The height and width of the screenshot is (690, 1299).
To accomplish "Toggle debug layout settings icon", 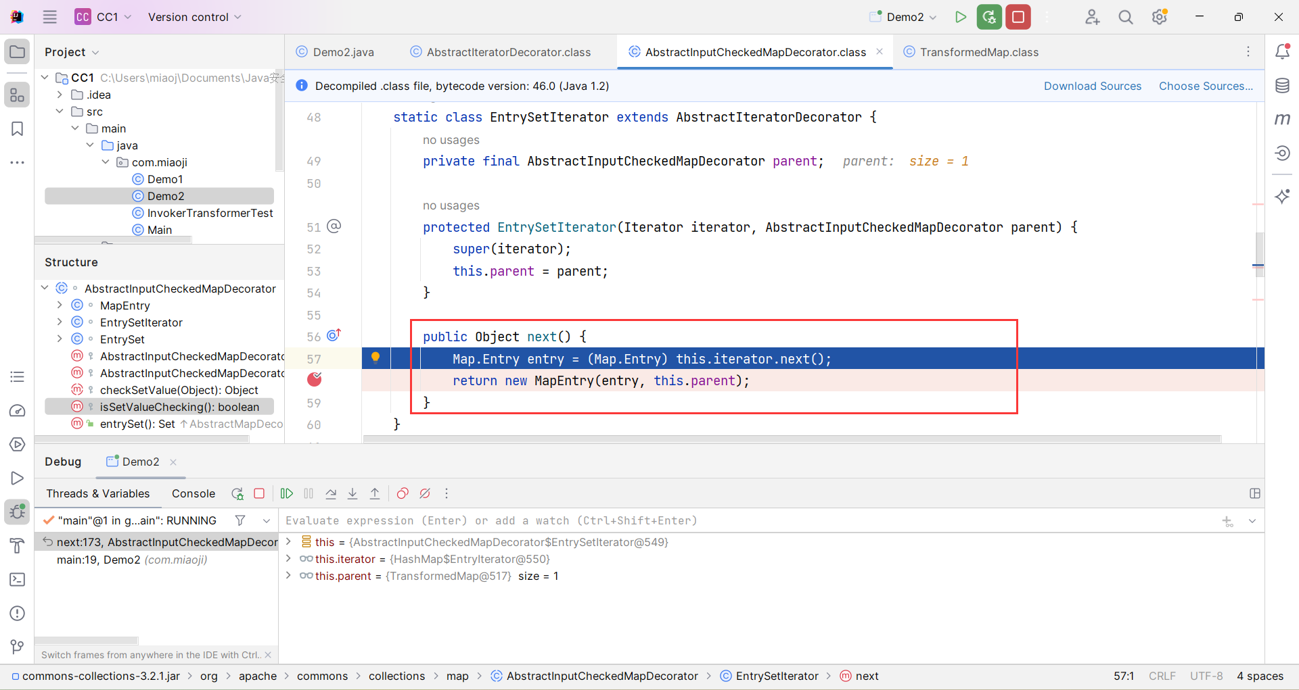I will [1255, 494].
